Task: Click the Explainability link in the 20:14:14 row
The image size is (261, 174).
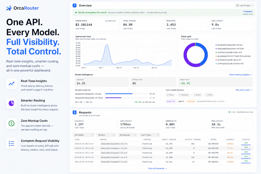Action: (x=246, y=145)
